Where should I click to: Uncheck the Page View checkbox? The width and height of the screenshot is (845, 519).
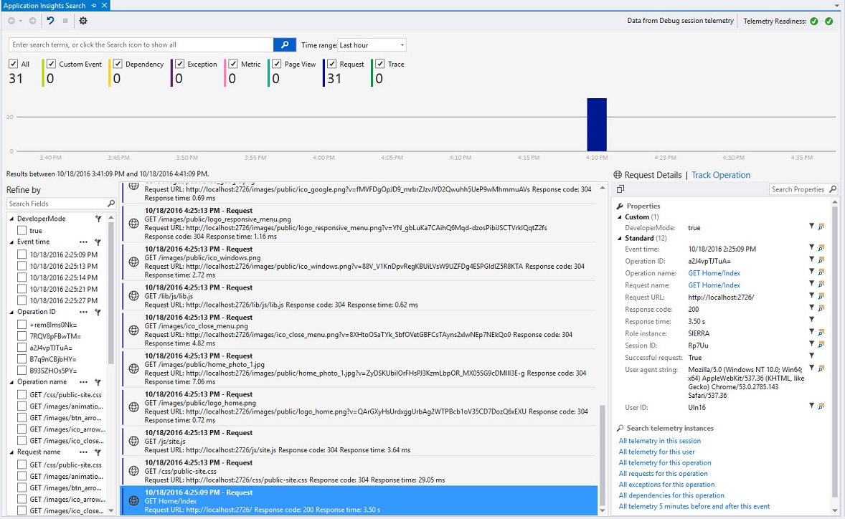coord(276,64)
